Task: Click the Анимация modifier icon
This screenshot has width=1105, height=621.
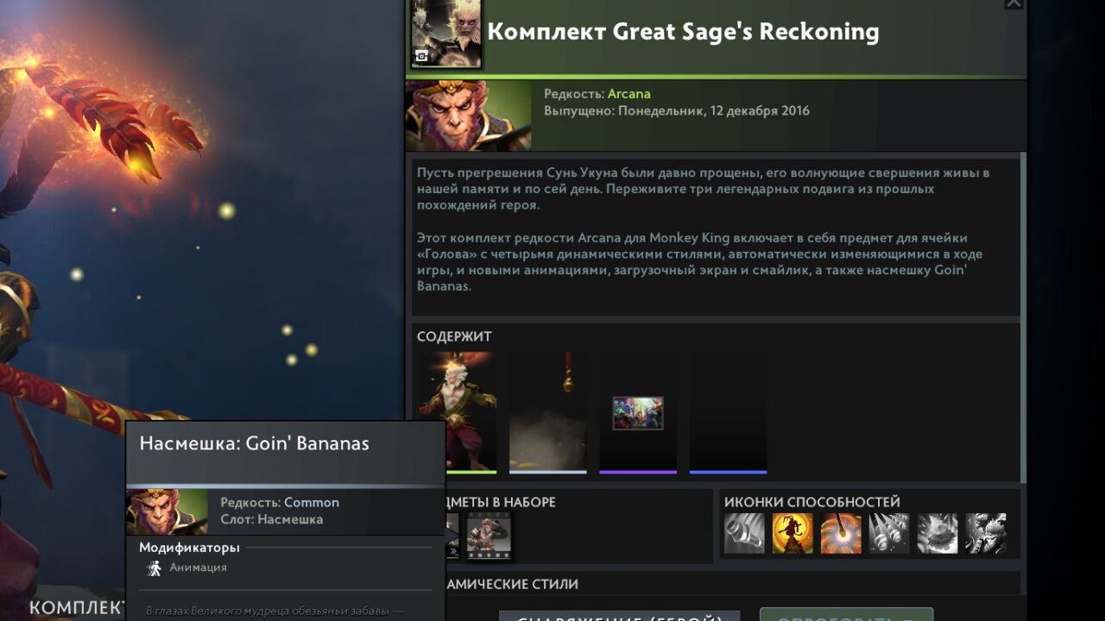Action: 155,568
